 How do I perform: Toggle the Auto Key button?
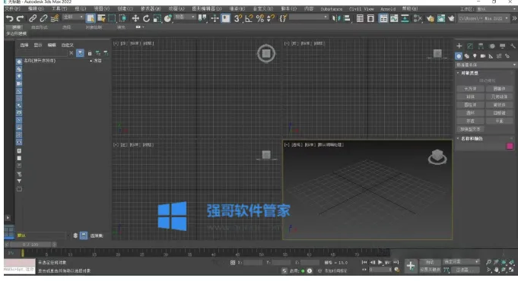pyautogui.click(x=430, y=262)
